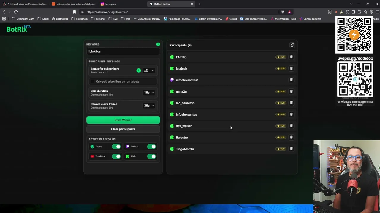Delete leo_demetrio with the trash icon
The height and width of the screenshot is (213, 380).
coord(291,103)
